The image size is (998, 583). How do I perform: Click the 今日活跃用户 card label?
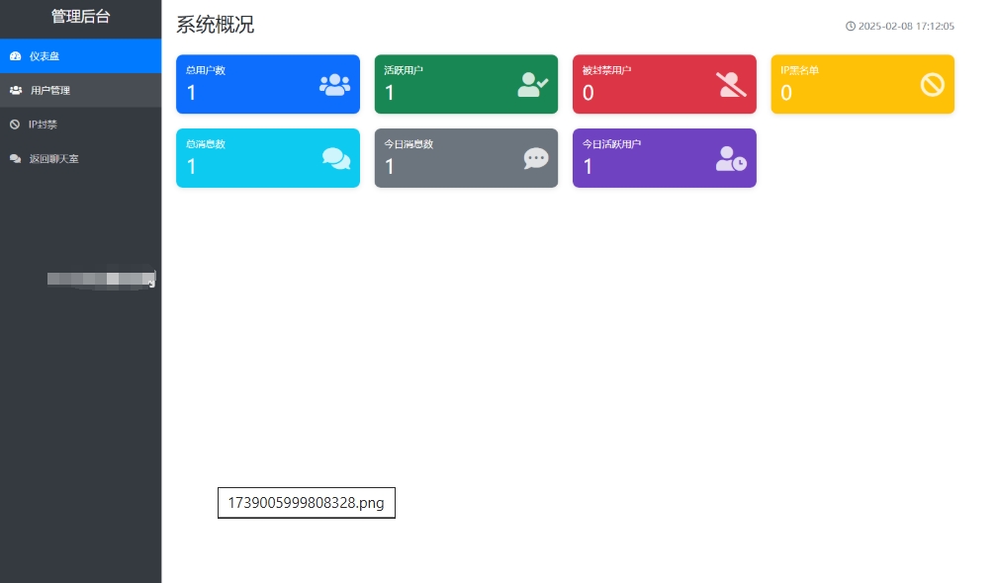611,143
